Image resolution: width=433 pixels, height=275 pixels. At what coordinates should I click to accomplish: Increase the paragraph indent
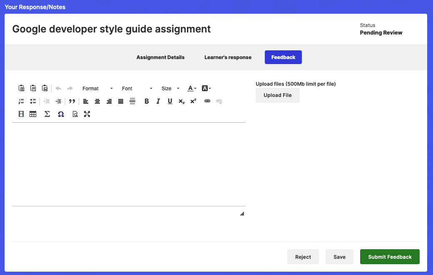coord(58,101)
